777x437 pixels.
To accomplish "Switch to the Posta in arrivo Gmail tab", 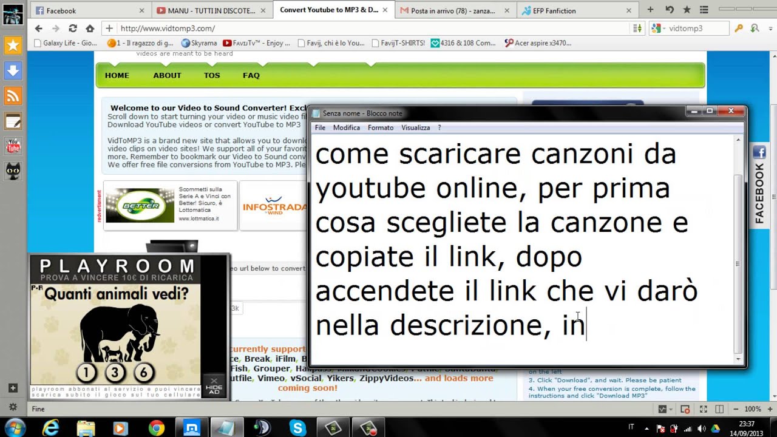I will point(456,10).
